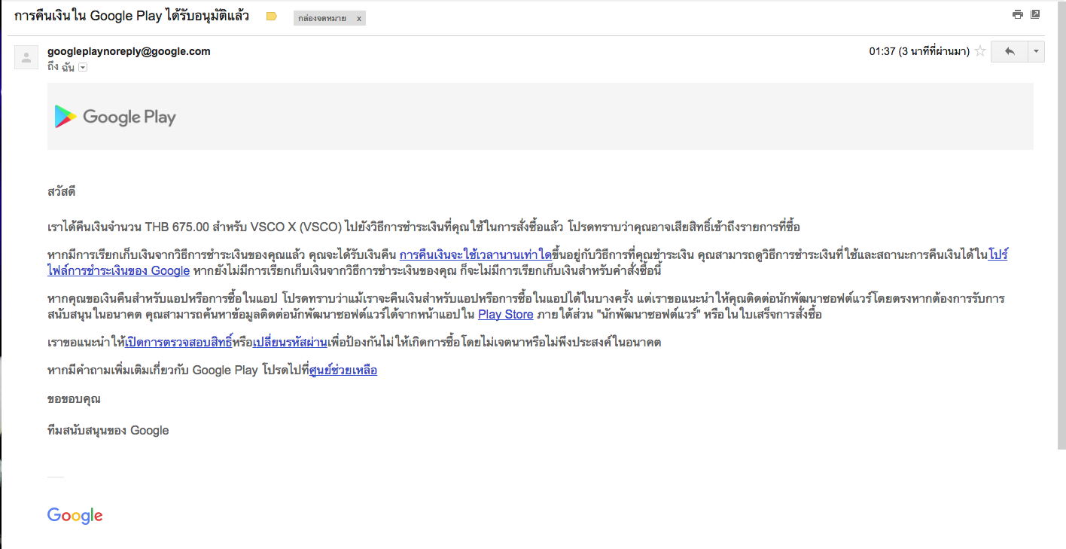Click the vertical scrollbar on the right
Image resolution: width=1066 pixels, height=549 pixels.
pos(1060,226)
